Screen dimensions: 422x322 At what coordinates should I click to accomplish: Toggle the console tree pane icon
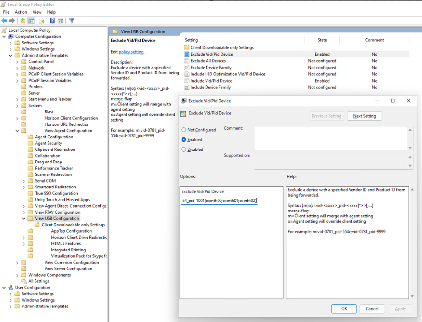[x=31, y=20]
